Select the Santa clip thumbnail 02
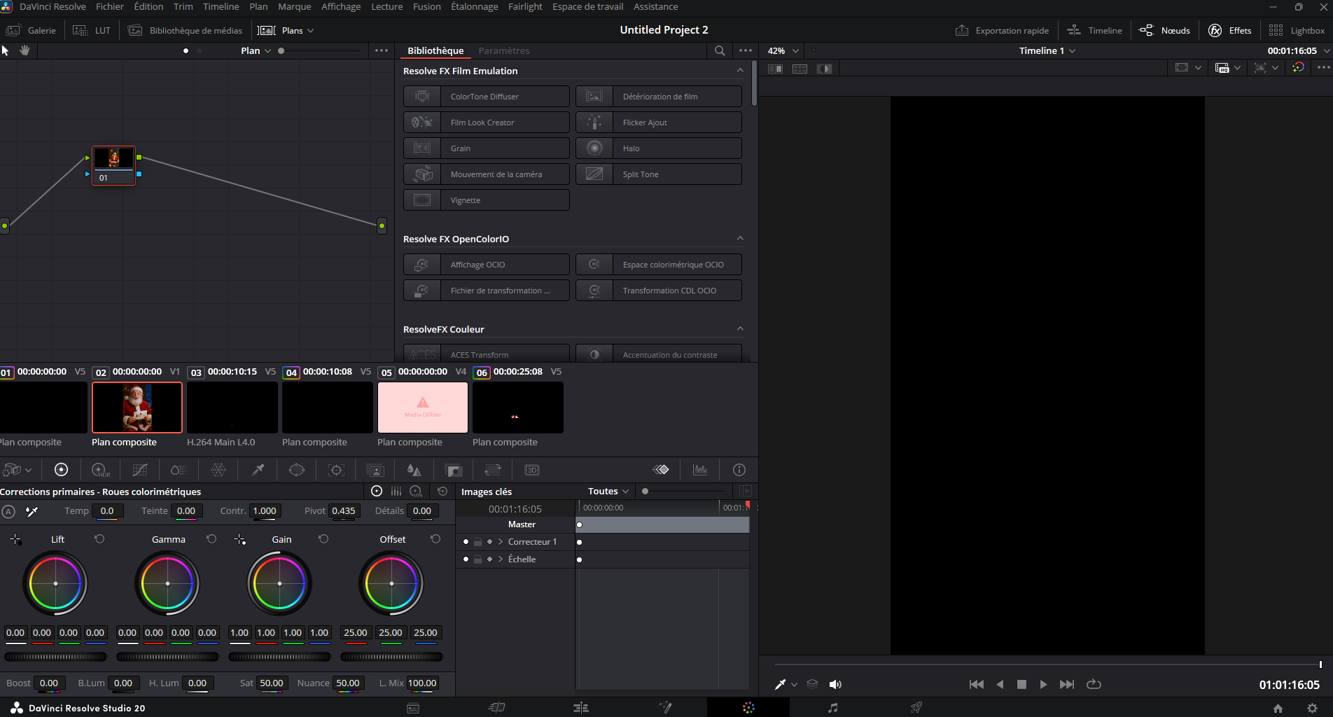The image size is (1333, 717). pos(137,408)
